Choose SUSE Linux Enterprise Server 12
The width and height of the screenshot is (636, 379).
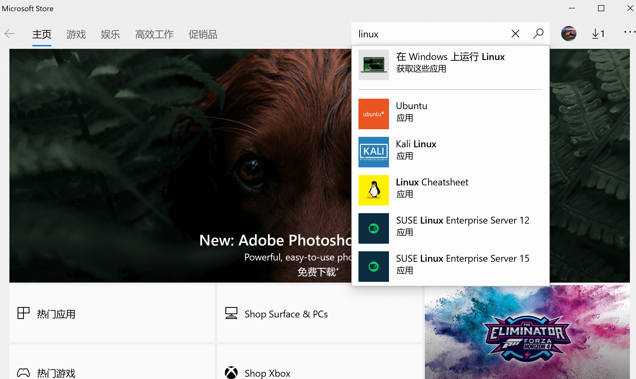click(x=462, y=226)
